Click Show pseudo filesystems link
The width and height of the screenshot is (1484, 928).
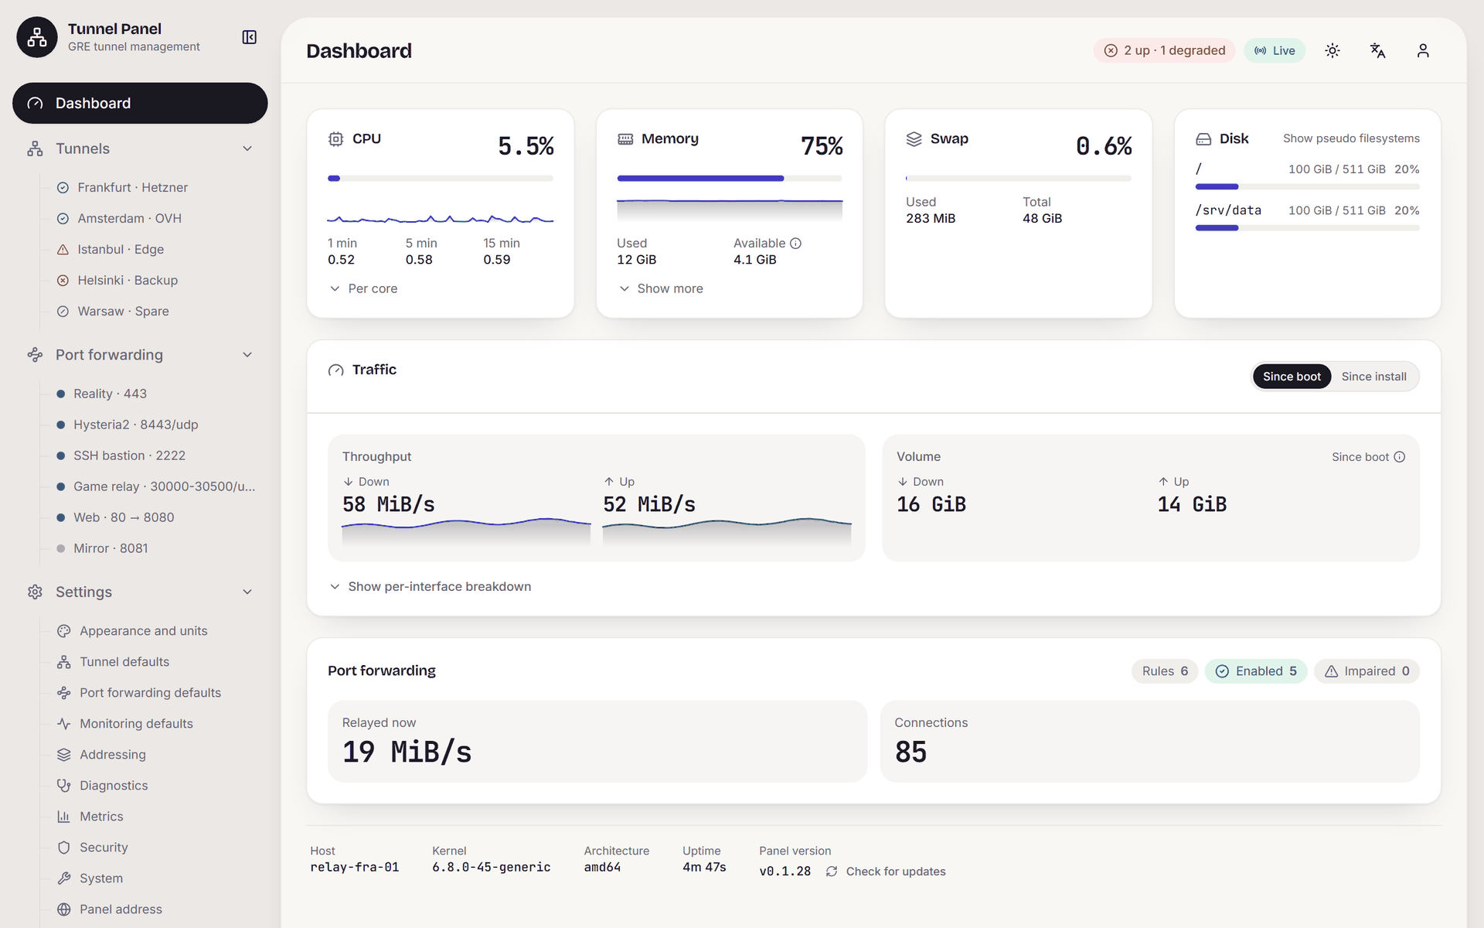1351,138
